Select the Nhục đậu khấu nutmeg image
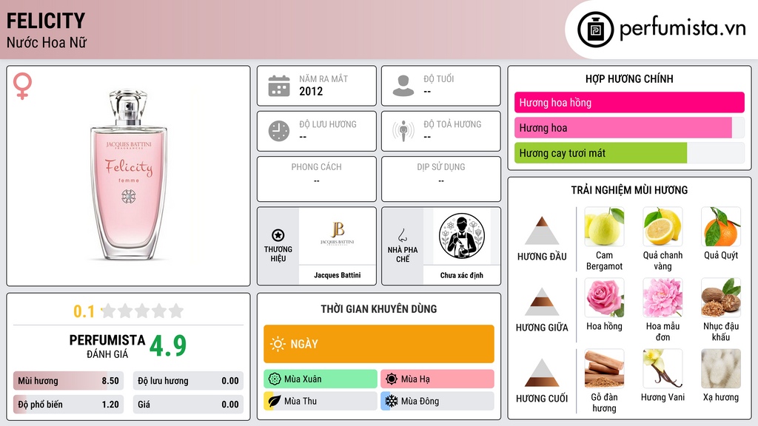The image size is (758, 426). pyautogui.click(x=721, y=298)
